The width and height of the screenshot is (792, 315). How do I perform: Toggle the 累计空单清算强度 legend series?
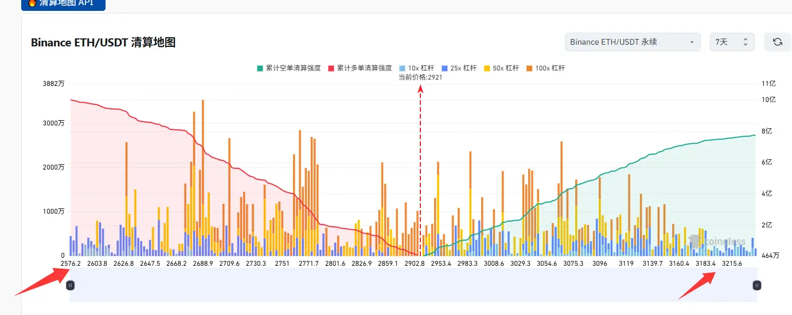coord(288,68)
